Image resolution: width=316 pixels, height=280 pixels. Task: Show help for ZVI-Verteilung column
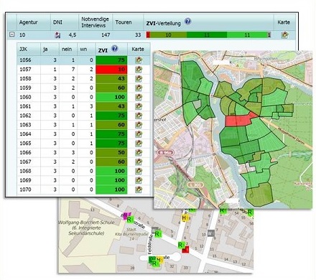[188, 22]
